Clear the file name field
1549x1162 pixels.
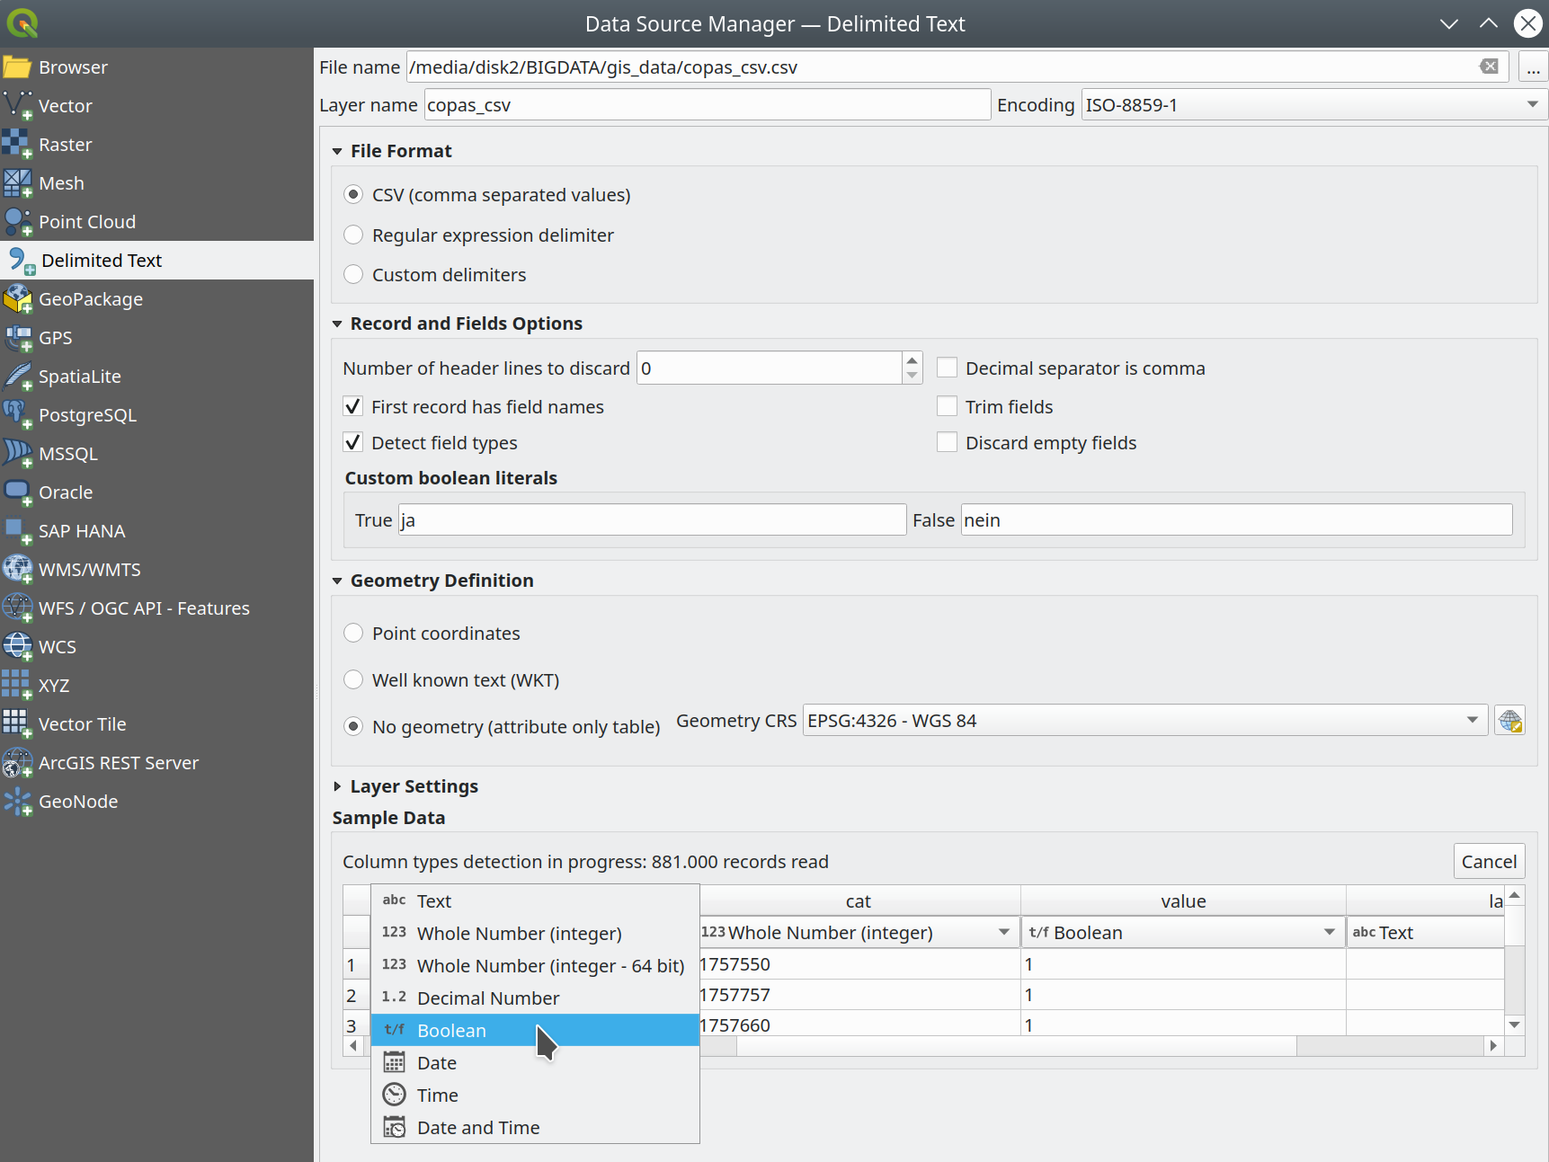(x=1489, y=67)
